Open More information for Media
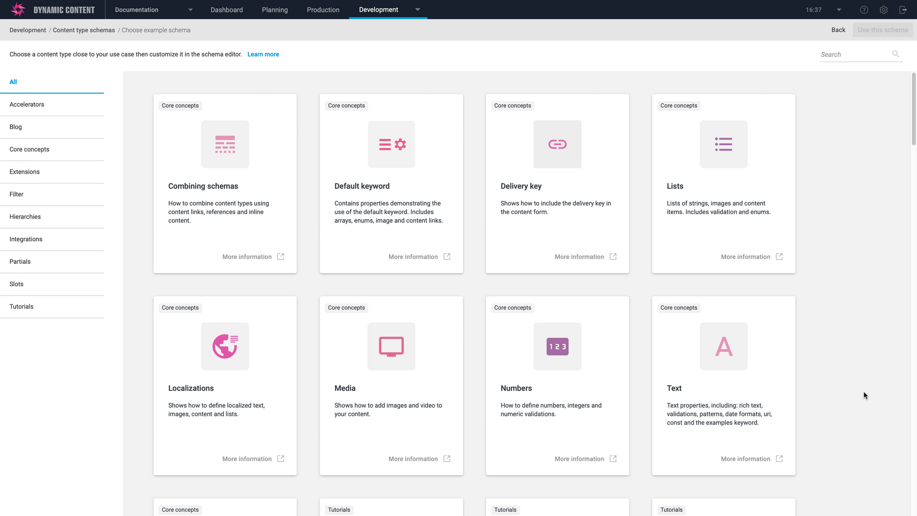The image size is (917, 516). coord(413,459)
